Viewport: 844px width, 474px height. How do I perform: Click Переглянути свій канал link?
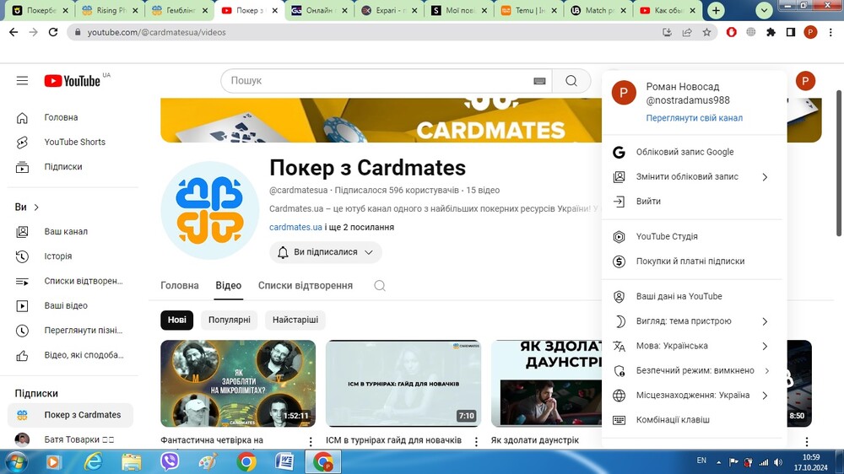pos(695,118)
